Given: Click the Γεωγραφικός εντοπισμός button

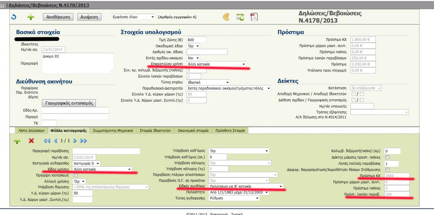Looking at the screenshot, I should [68, 103].
